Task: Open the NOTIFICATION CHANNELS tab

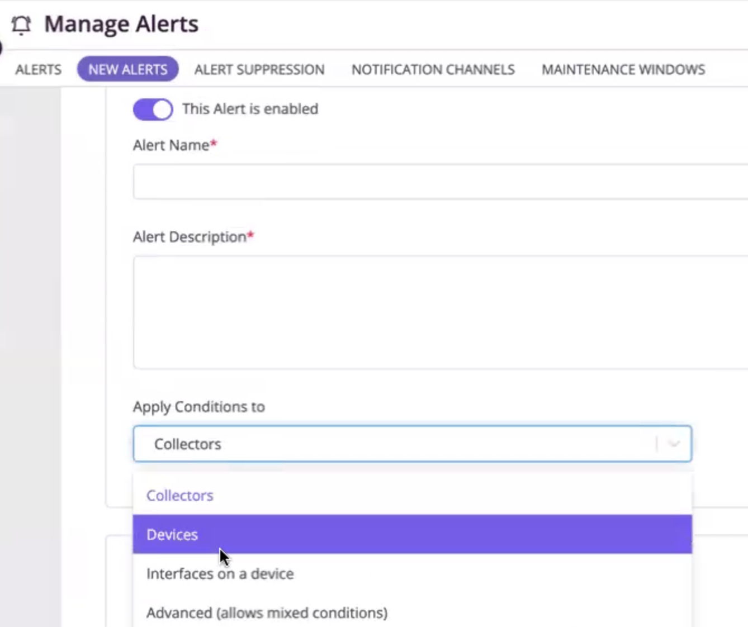Action: click(433, 69)
